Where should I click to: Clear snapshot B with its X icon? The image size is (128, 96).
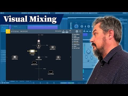click(x=67, y=30)
